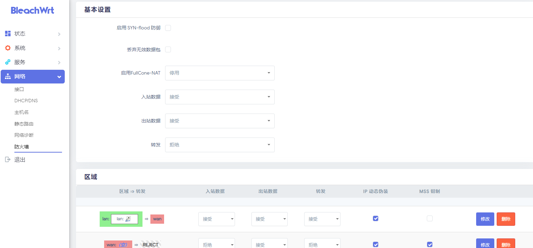This screenshot has height=248, width=533.
Task: Click the BleachWrt logo
Action: coord(33,10)
